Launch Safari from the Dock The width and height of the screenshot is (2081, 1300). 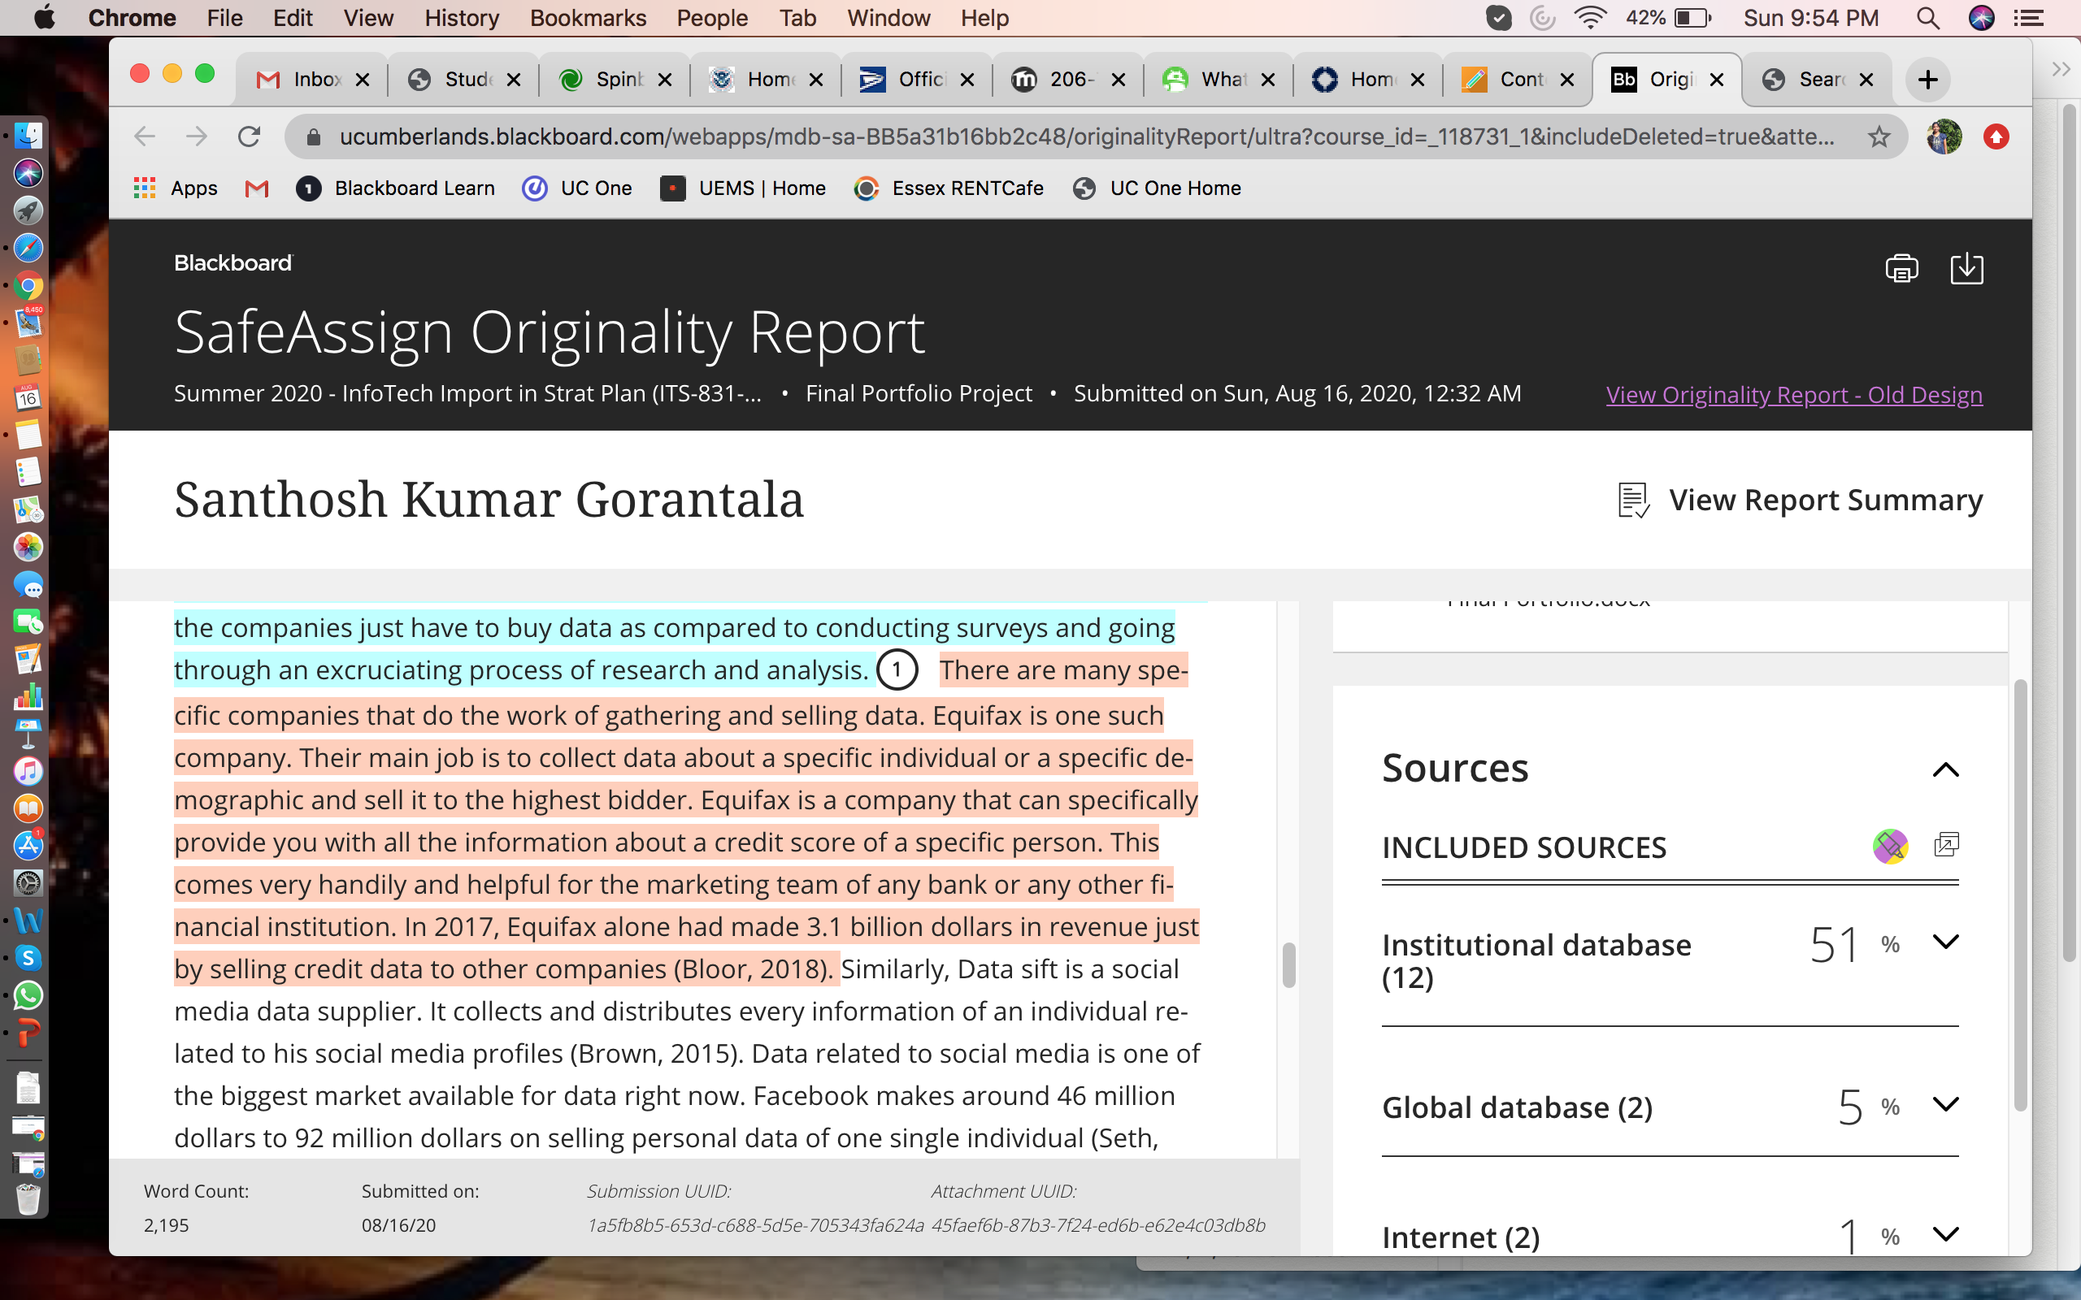28,249
